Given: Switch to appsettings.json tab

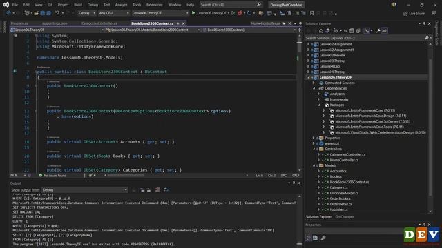Looking at the screenshot, I should [55, 23].
